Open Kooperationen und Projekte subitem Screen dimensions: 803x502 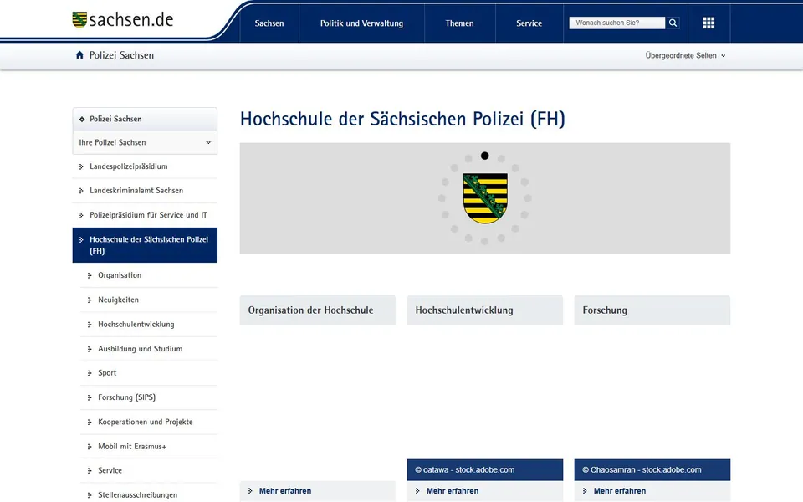(149, 422)
